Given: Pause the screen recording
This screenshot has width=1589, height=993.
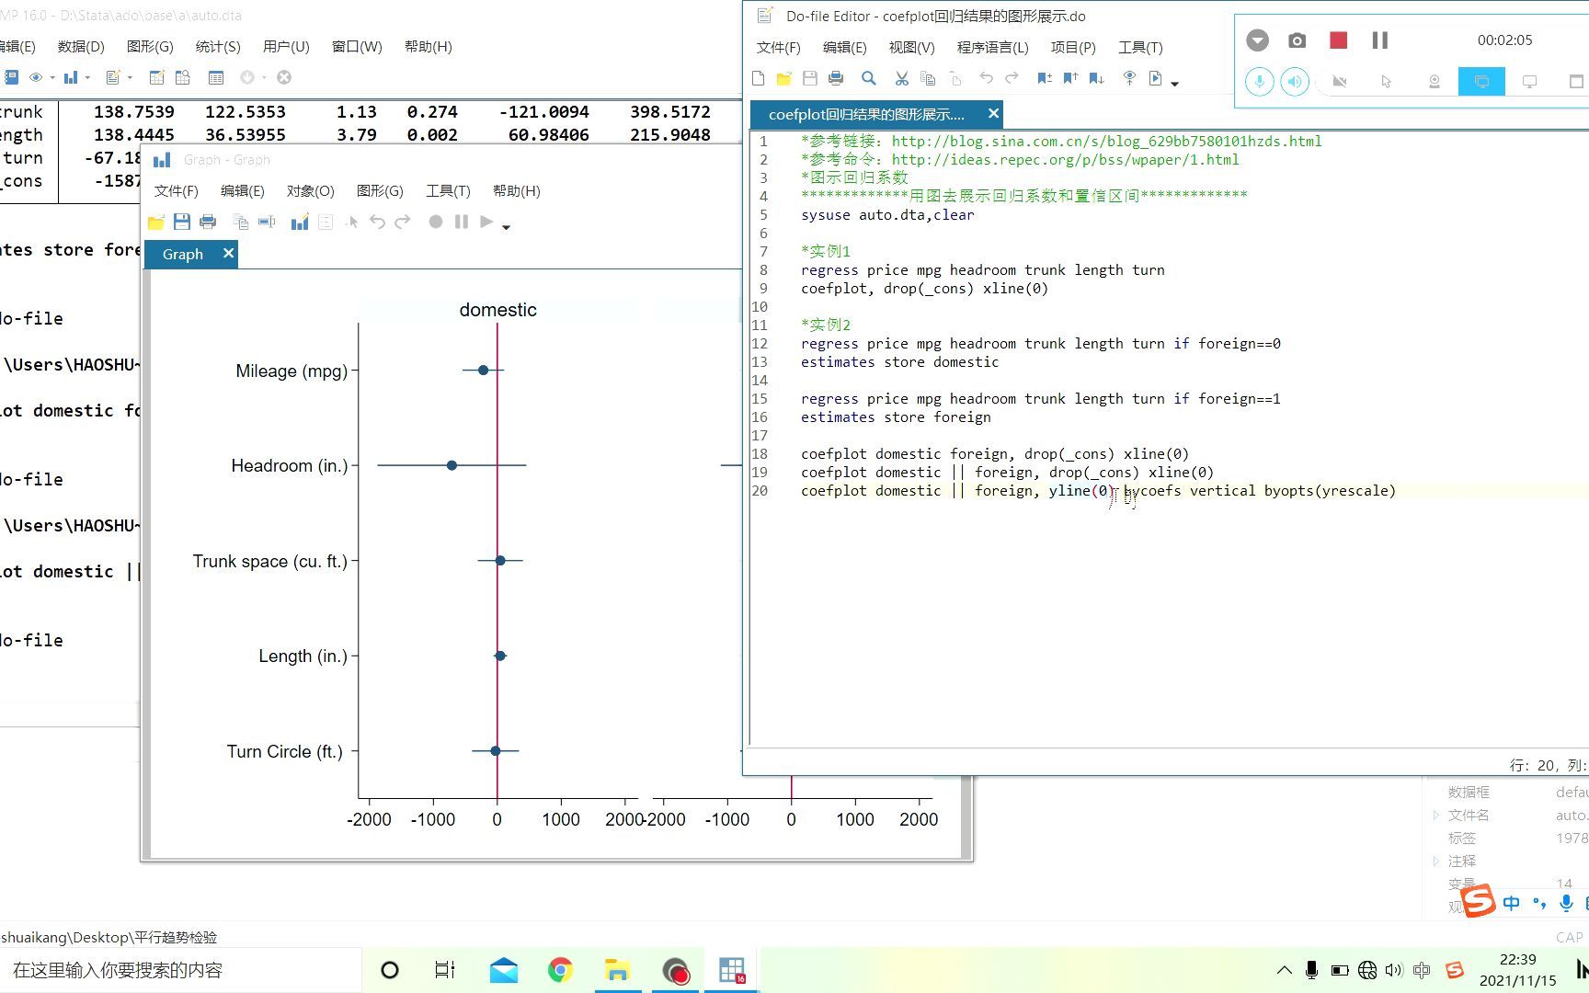Looking at the screenshot, I should point(1379,40).
